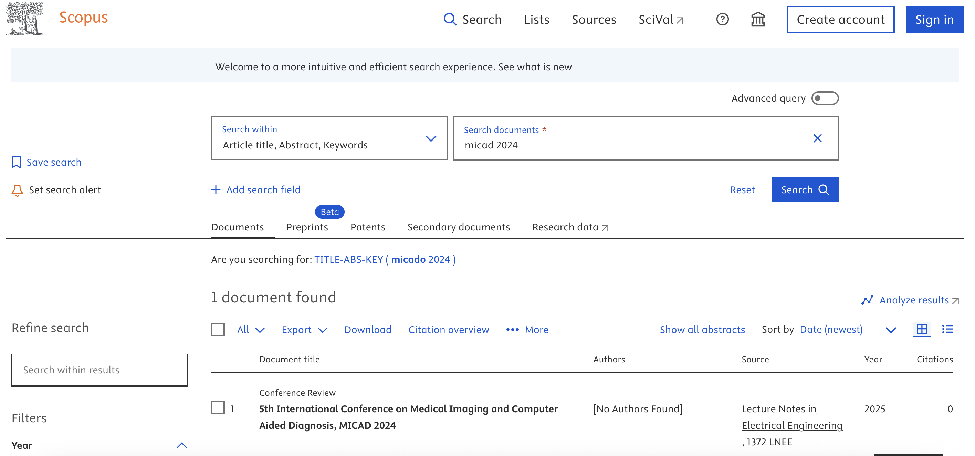Click the Year column header
The width and height of the screenshot is (975, 456).
[873, 359]
